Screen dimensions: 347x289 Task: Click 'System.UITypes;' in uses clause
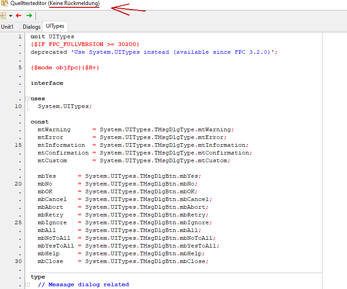click(x=65, y=106)
